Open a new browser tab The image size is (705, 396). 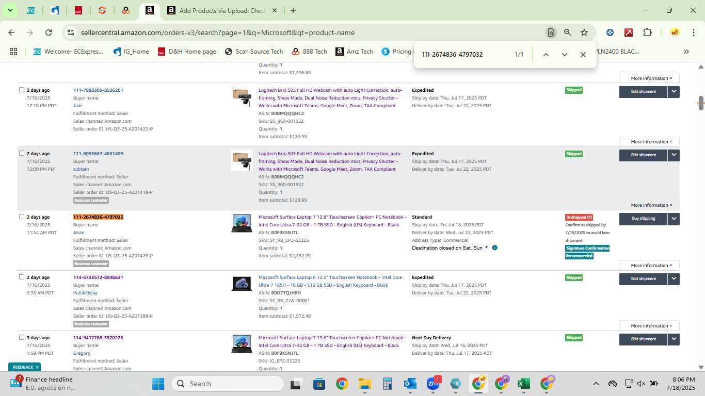[x=293, y=10]
